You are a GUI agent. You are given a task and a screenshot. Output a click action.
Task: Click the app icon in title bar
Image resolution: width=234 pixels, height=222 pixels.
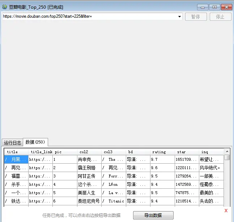click(5, 7)
